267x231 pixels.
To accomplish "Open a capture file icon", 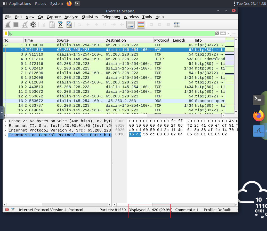I will coord(44,25).
